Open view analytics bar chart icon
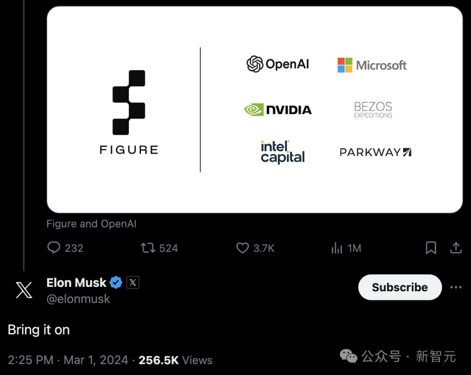471x375 pixels. coord(337,248)
